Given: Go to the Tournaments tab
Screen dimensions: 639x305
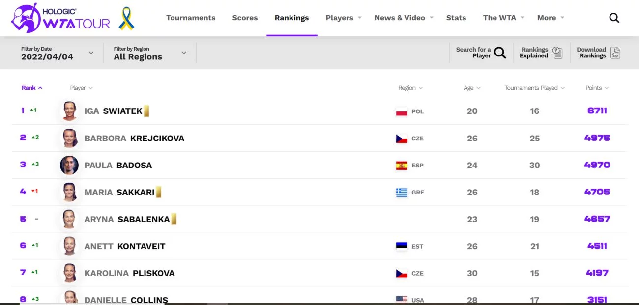Looking at the screenshot, I should coord(191,18).
